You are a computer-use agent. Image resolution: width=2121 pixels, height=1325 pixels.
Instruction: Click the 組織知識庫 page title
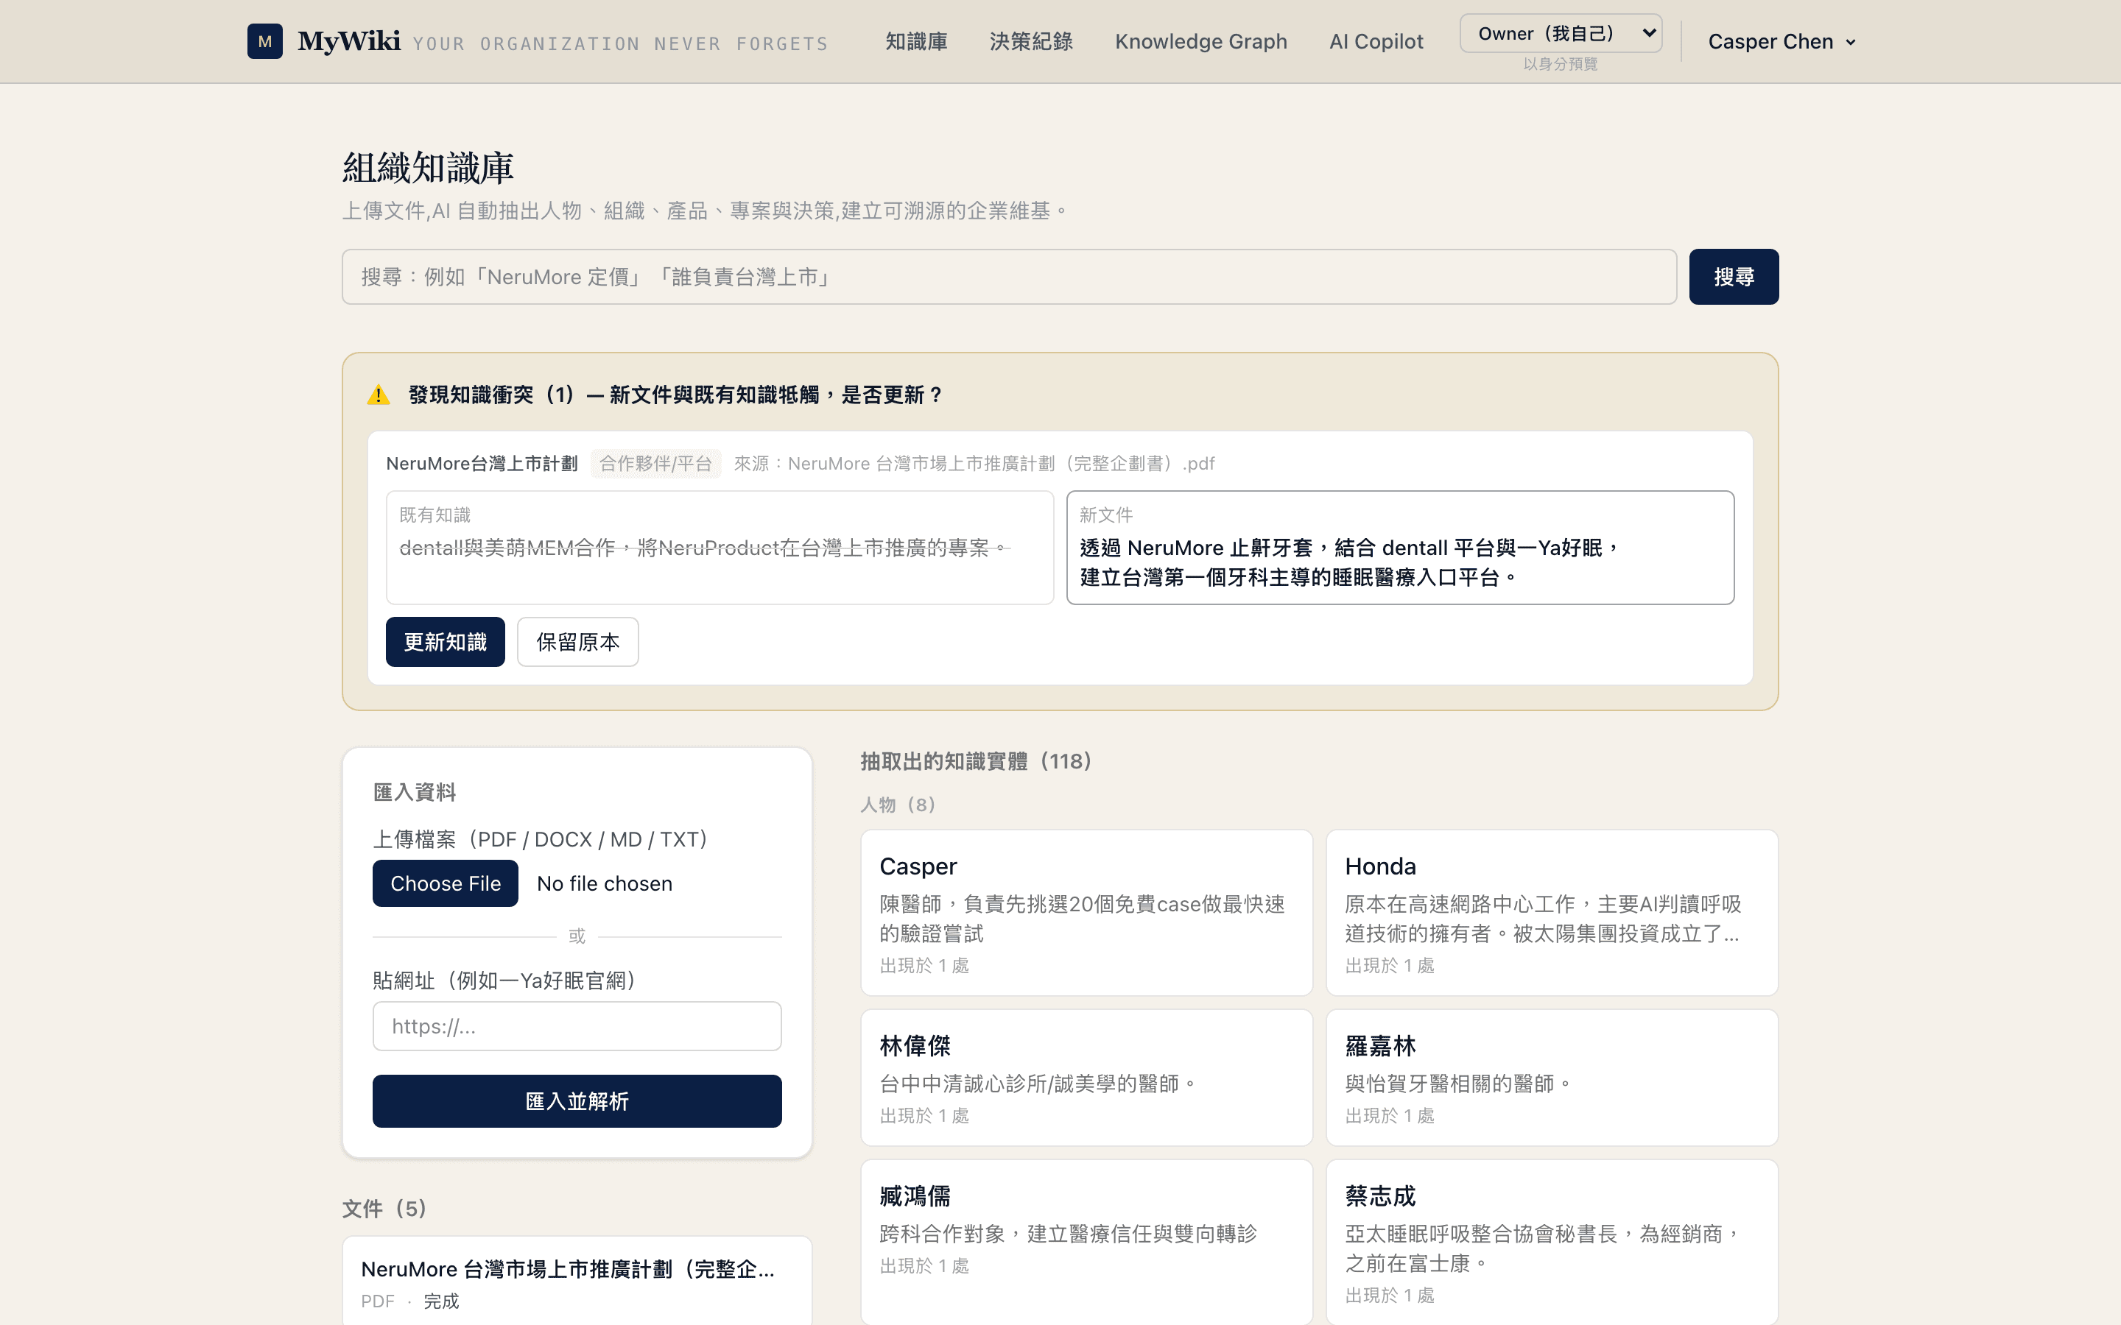428,167
